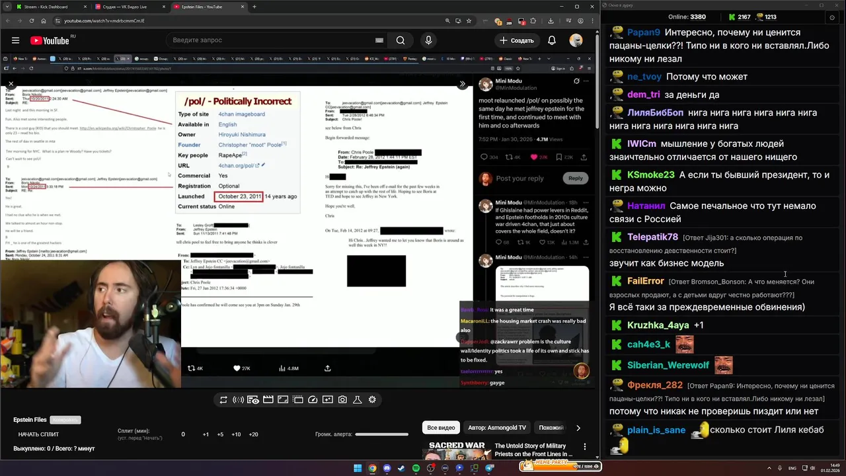The height and width of the screenshot is (476, 846).
Task: Adjust the Громк. алерта volume slider
Action: click(x=381, y=434)
